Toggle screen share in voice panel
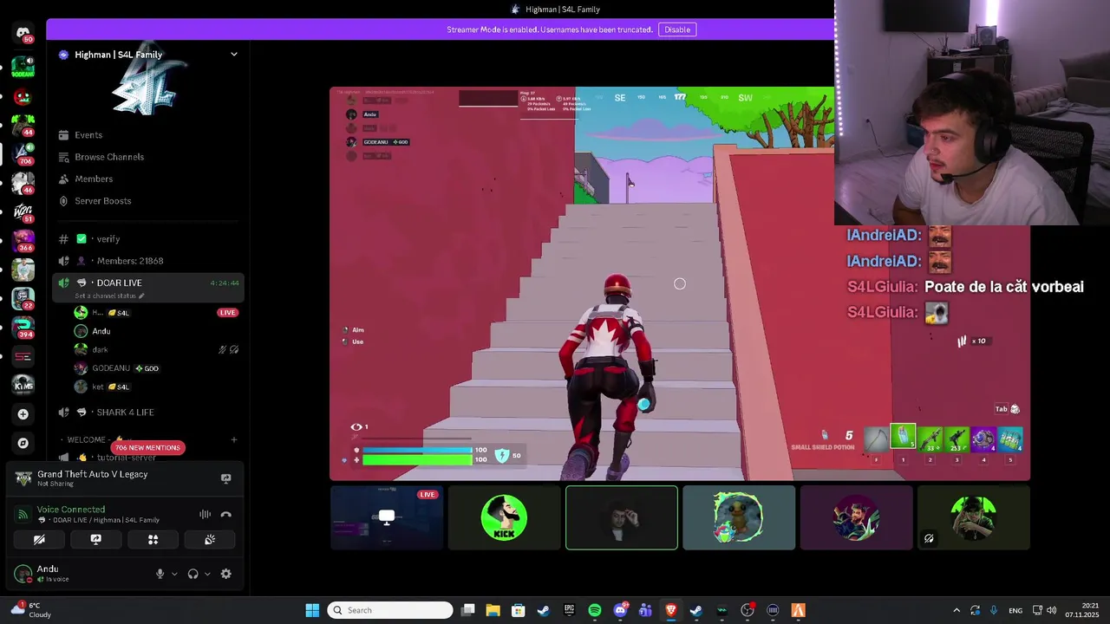 [95, 539]
